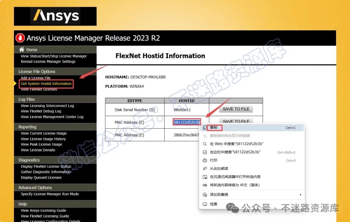Click the HOSTID column header

click(x=187, y=101)
